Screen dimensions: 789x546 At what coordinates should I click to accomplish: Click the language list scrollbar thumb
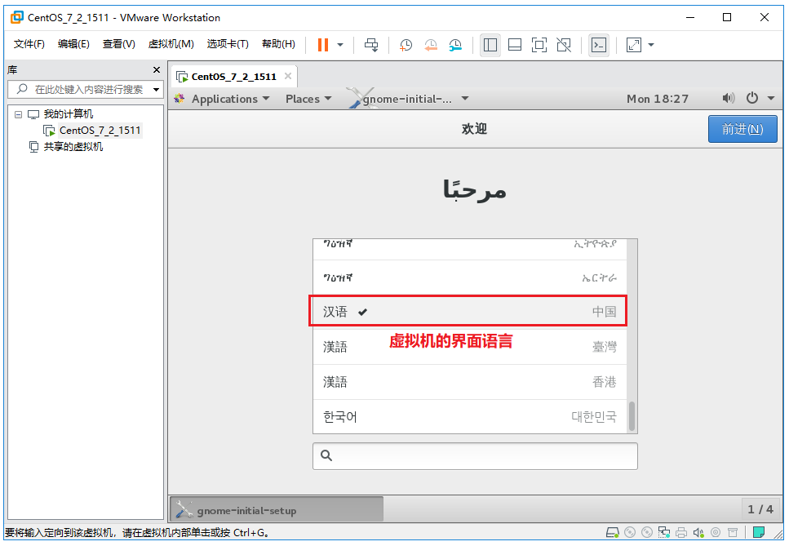tap(632, 416)
